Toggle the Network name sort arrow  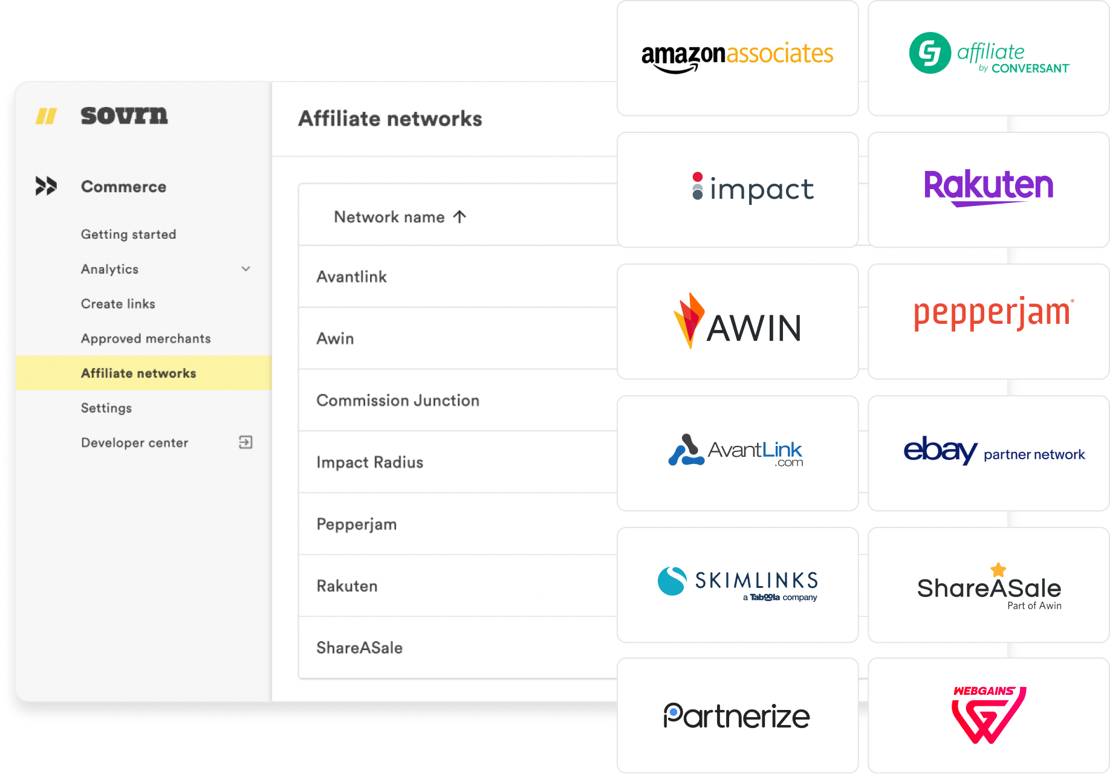pos(459,217)
